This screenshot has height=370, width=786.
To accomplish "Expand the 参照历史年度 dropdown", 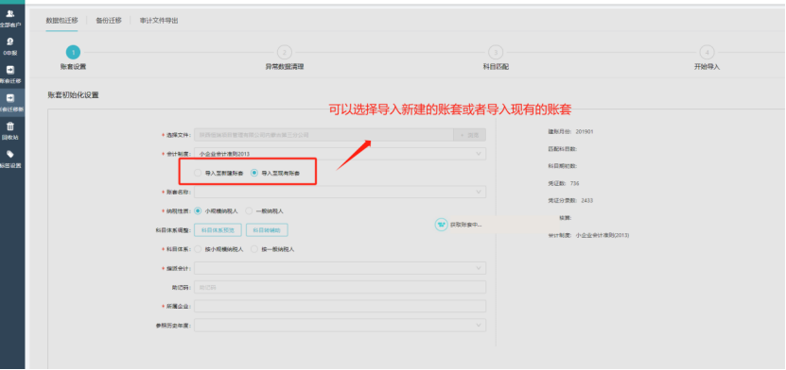I will point(340,326).
